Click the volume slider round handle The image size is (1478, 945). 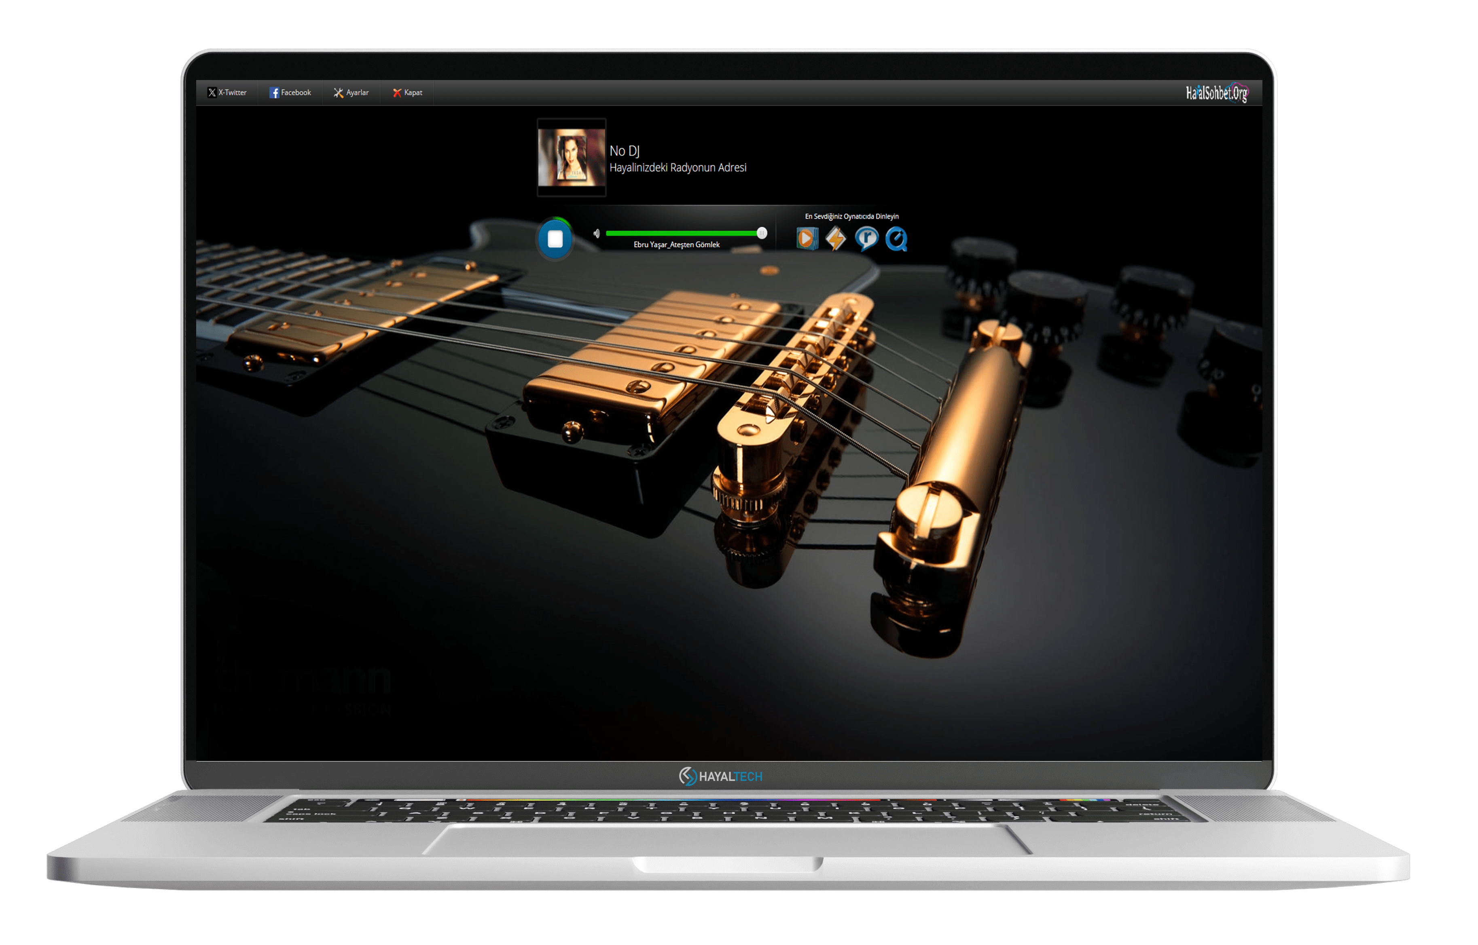coord(761,233)
